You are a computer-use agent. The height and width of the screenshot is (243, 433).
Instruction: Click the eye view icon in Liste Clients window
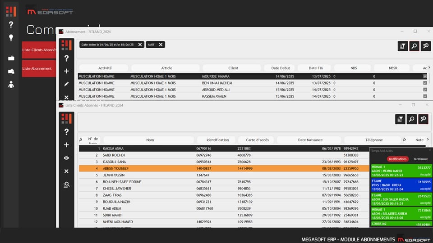click(x=66, y=158)
